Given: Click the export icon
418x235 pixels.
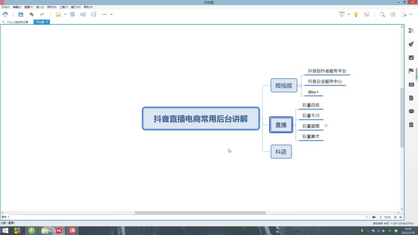Looking at the screenshot, I should (x=404, y=14).
